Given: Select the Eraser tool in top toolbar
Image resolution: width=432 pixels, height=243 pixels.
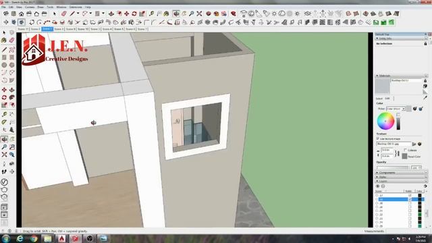Looking at the screenshot, I should coord(64,13).
